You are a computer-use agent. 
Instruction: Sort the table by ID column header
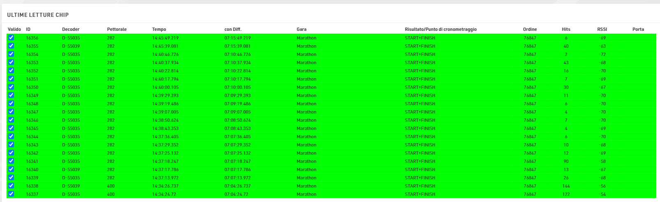coord(28,29)
